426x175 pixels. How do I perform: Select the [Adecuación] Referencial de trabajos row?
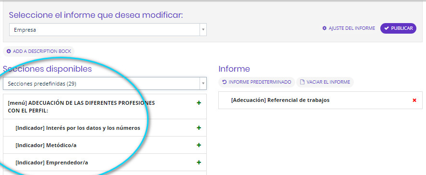tap(320, 100)
